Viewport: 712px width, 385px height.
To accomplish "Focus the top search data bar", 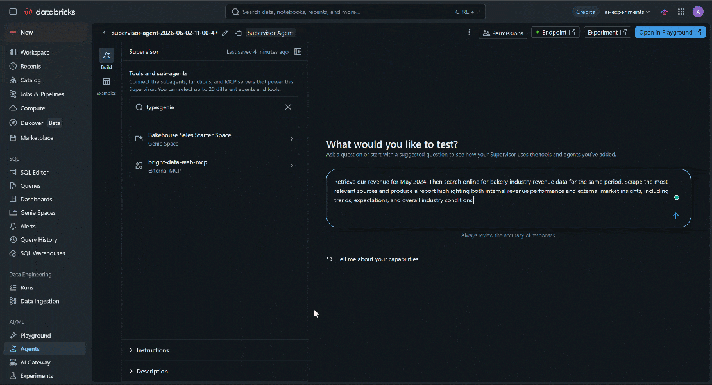I will tap(355, 12).
